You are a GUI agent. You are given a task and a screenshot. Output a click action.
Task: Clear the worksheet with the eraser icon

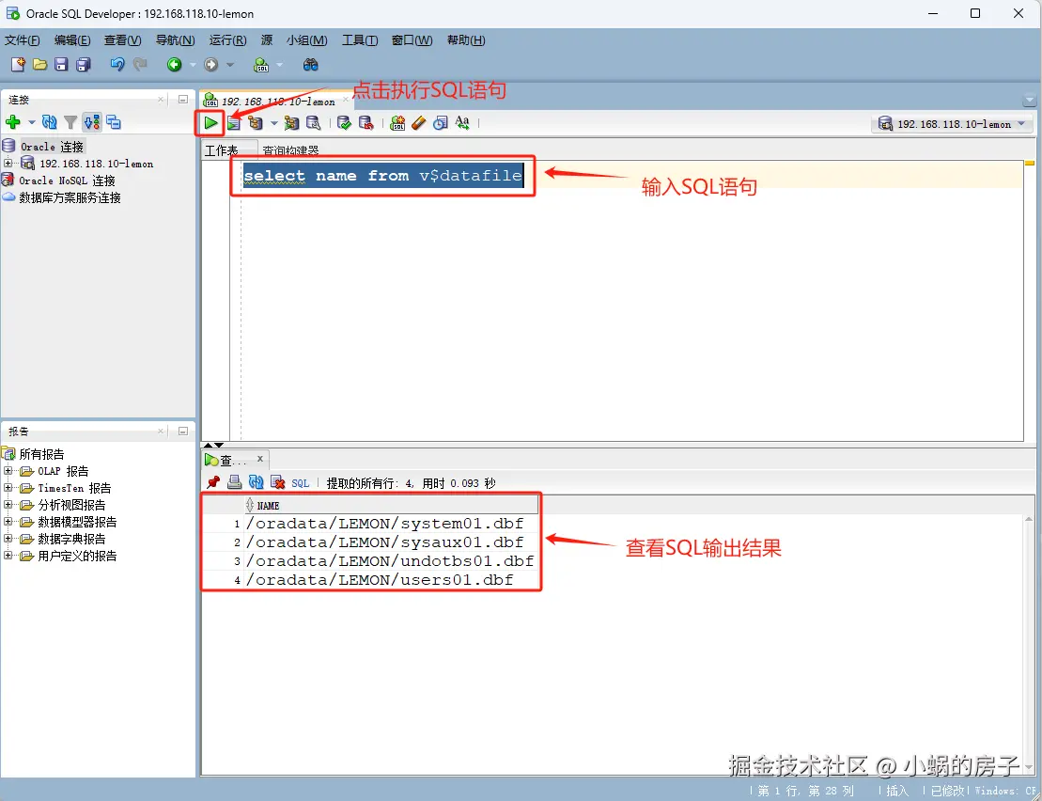419,123
